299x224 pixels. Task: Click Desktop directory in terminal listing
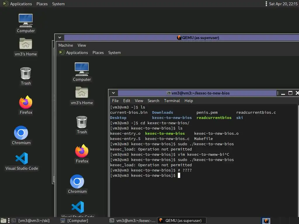118,118
